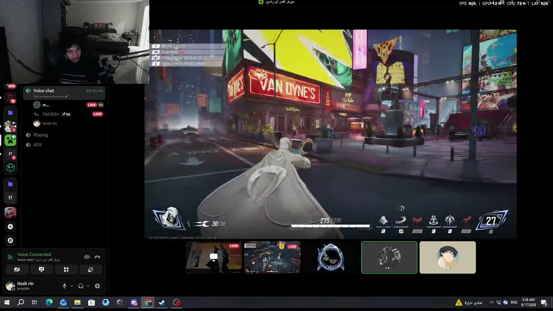553x311 pixels.
Task: Watch m...'s LIVE stream badge
Action: click(x=92, y=105)
